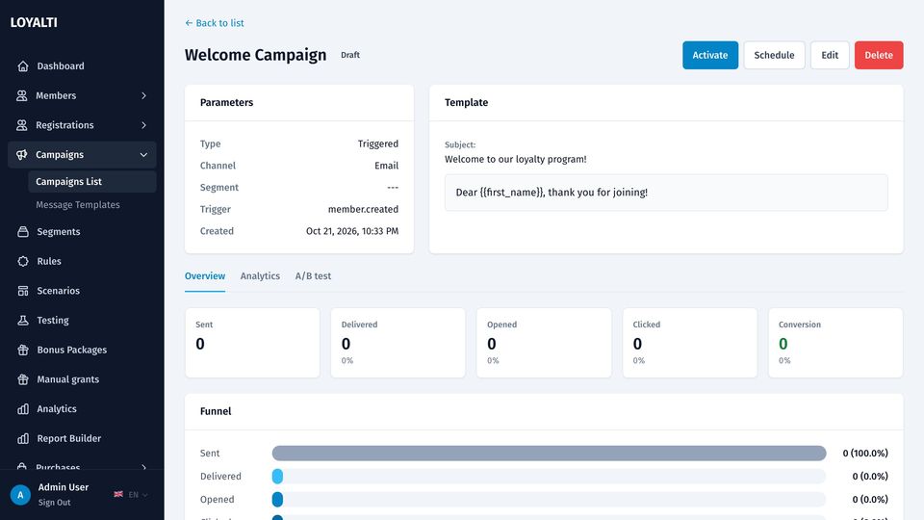Click the LOYALTI logo

[x=34, y=22]
